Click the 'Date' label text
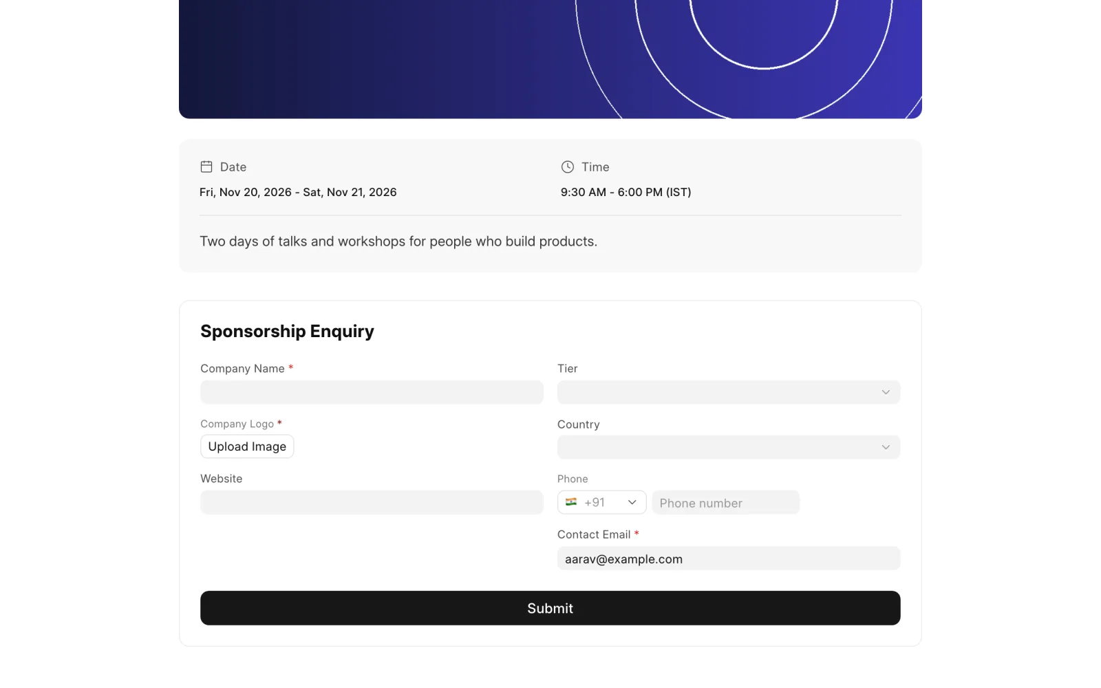1101x688 pixels. point(233,167)
